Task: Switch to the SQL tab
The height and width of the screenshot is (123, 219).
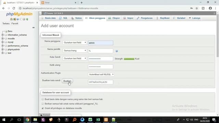Action: [x=63, y=18]
